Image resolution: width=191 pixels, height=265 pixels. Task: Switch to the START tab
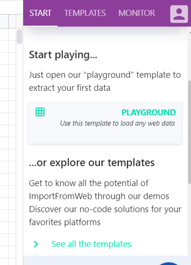pyautogui.click(x=40, y=13)
